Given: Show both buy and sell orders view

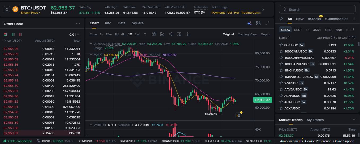Looking at the screenshot, I should click(x=6, y=35).
